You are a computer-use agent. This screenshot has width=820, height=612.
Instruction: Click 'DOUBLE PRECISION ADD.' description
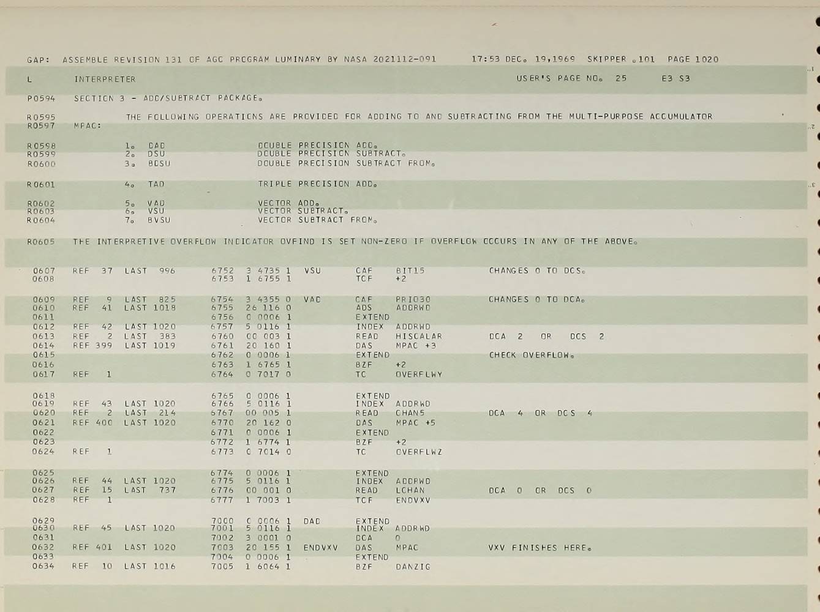tap(317, 146)
